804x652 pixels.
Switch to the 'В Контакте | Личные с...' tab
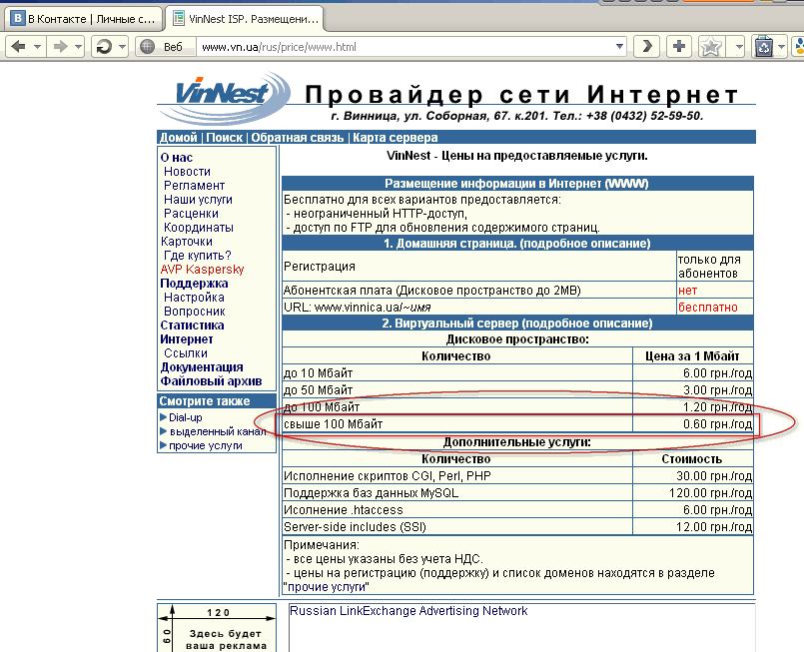84,19
